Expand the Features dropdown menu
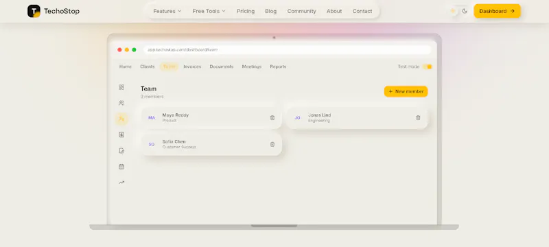Viewport: 549px width, 247px height. tap(167, 11)
